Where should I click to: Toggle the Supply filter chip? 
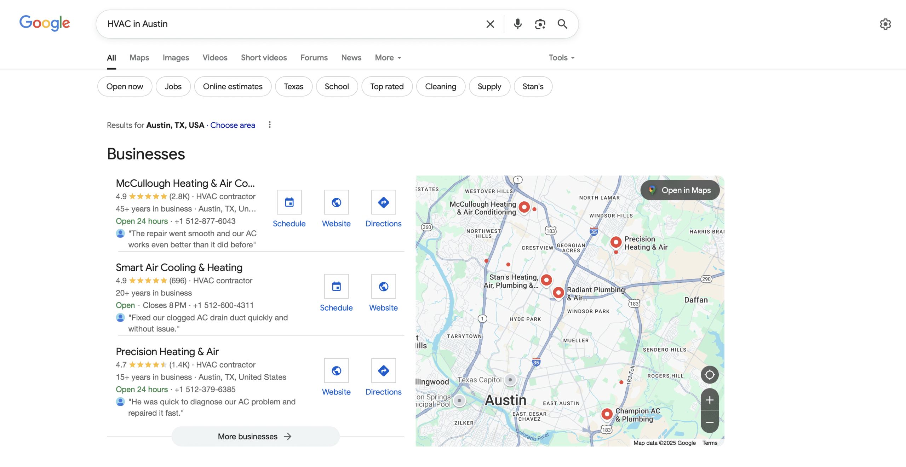[489, 86]
